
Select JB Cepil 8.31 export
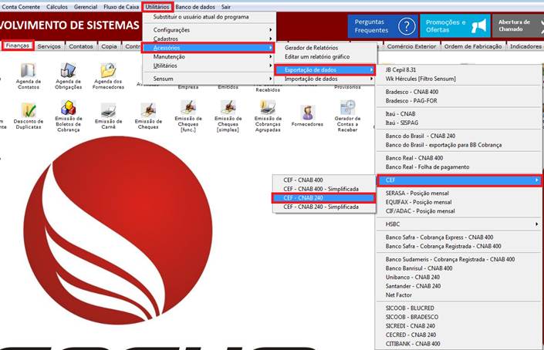tap(459, 70)
